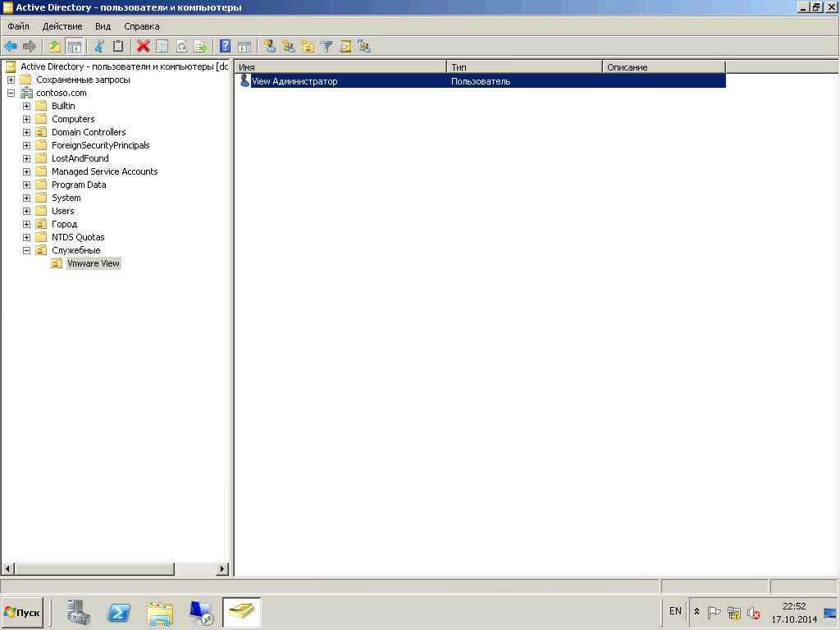840x630 pixels.
Task: Open Properties via toolbar icon
Action: [x=162, y=47]
